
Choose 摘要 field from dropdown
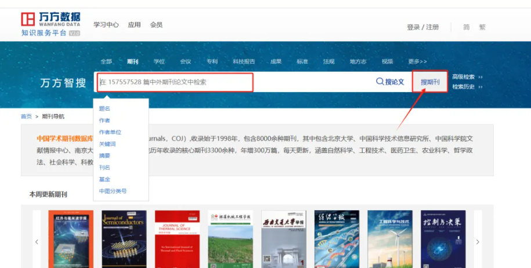[x=104, y=156]
